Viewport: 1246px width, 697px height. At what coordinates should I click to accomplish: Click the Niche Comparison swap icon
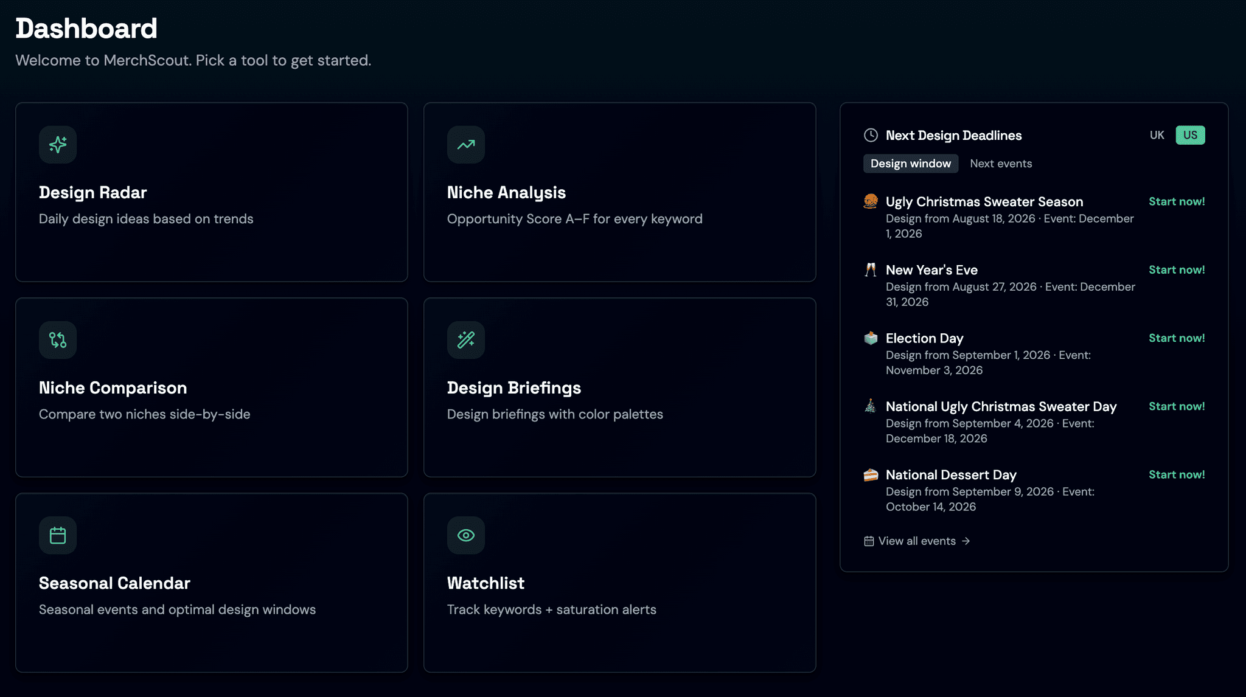coord(58,340)
